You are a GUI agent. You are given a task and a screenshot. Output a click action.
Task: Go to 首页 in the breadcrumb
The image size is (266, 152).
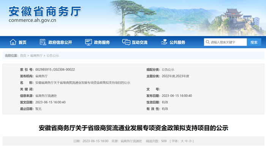[x=23, y=55]
